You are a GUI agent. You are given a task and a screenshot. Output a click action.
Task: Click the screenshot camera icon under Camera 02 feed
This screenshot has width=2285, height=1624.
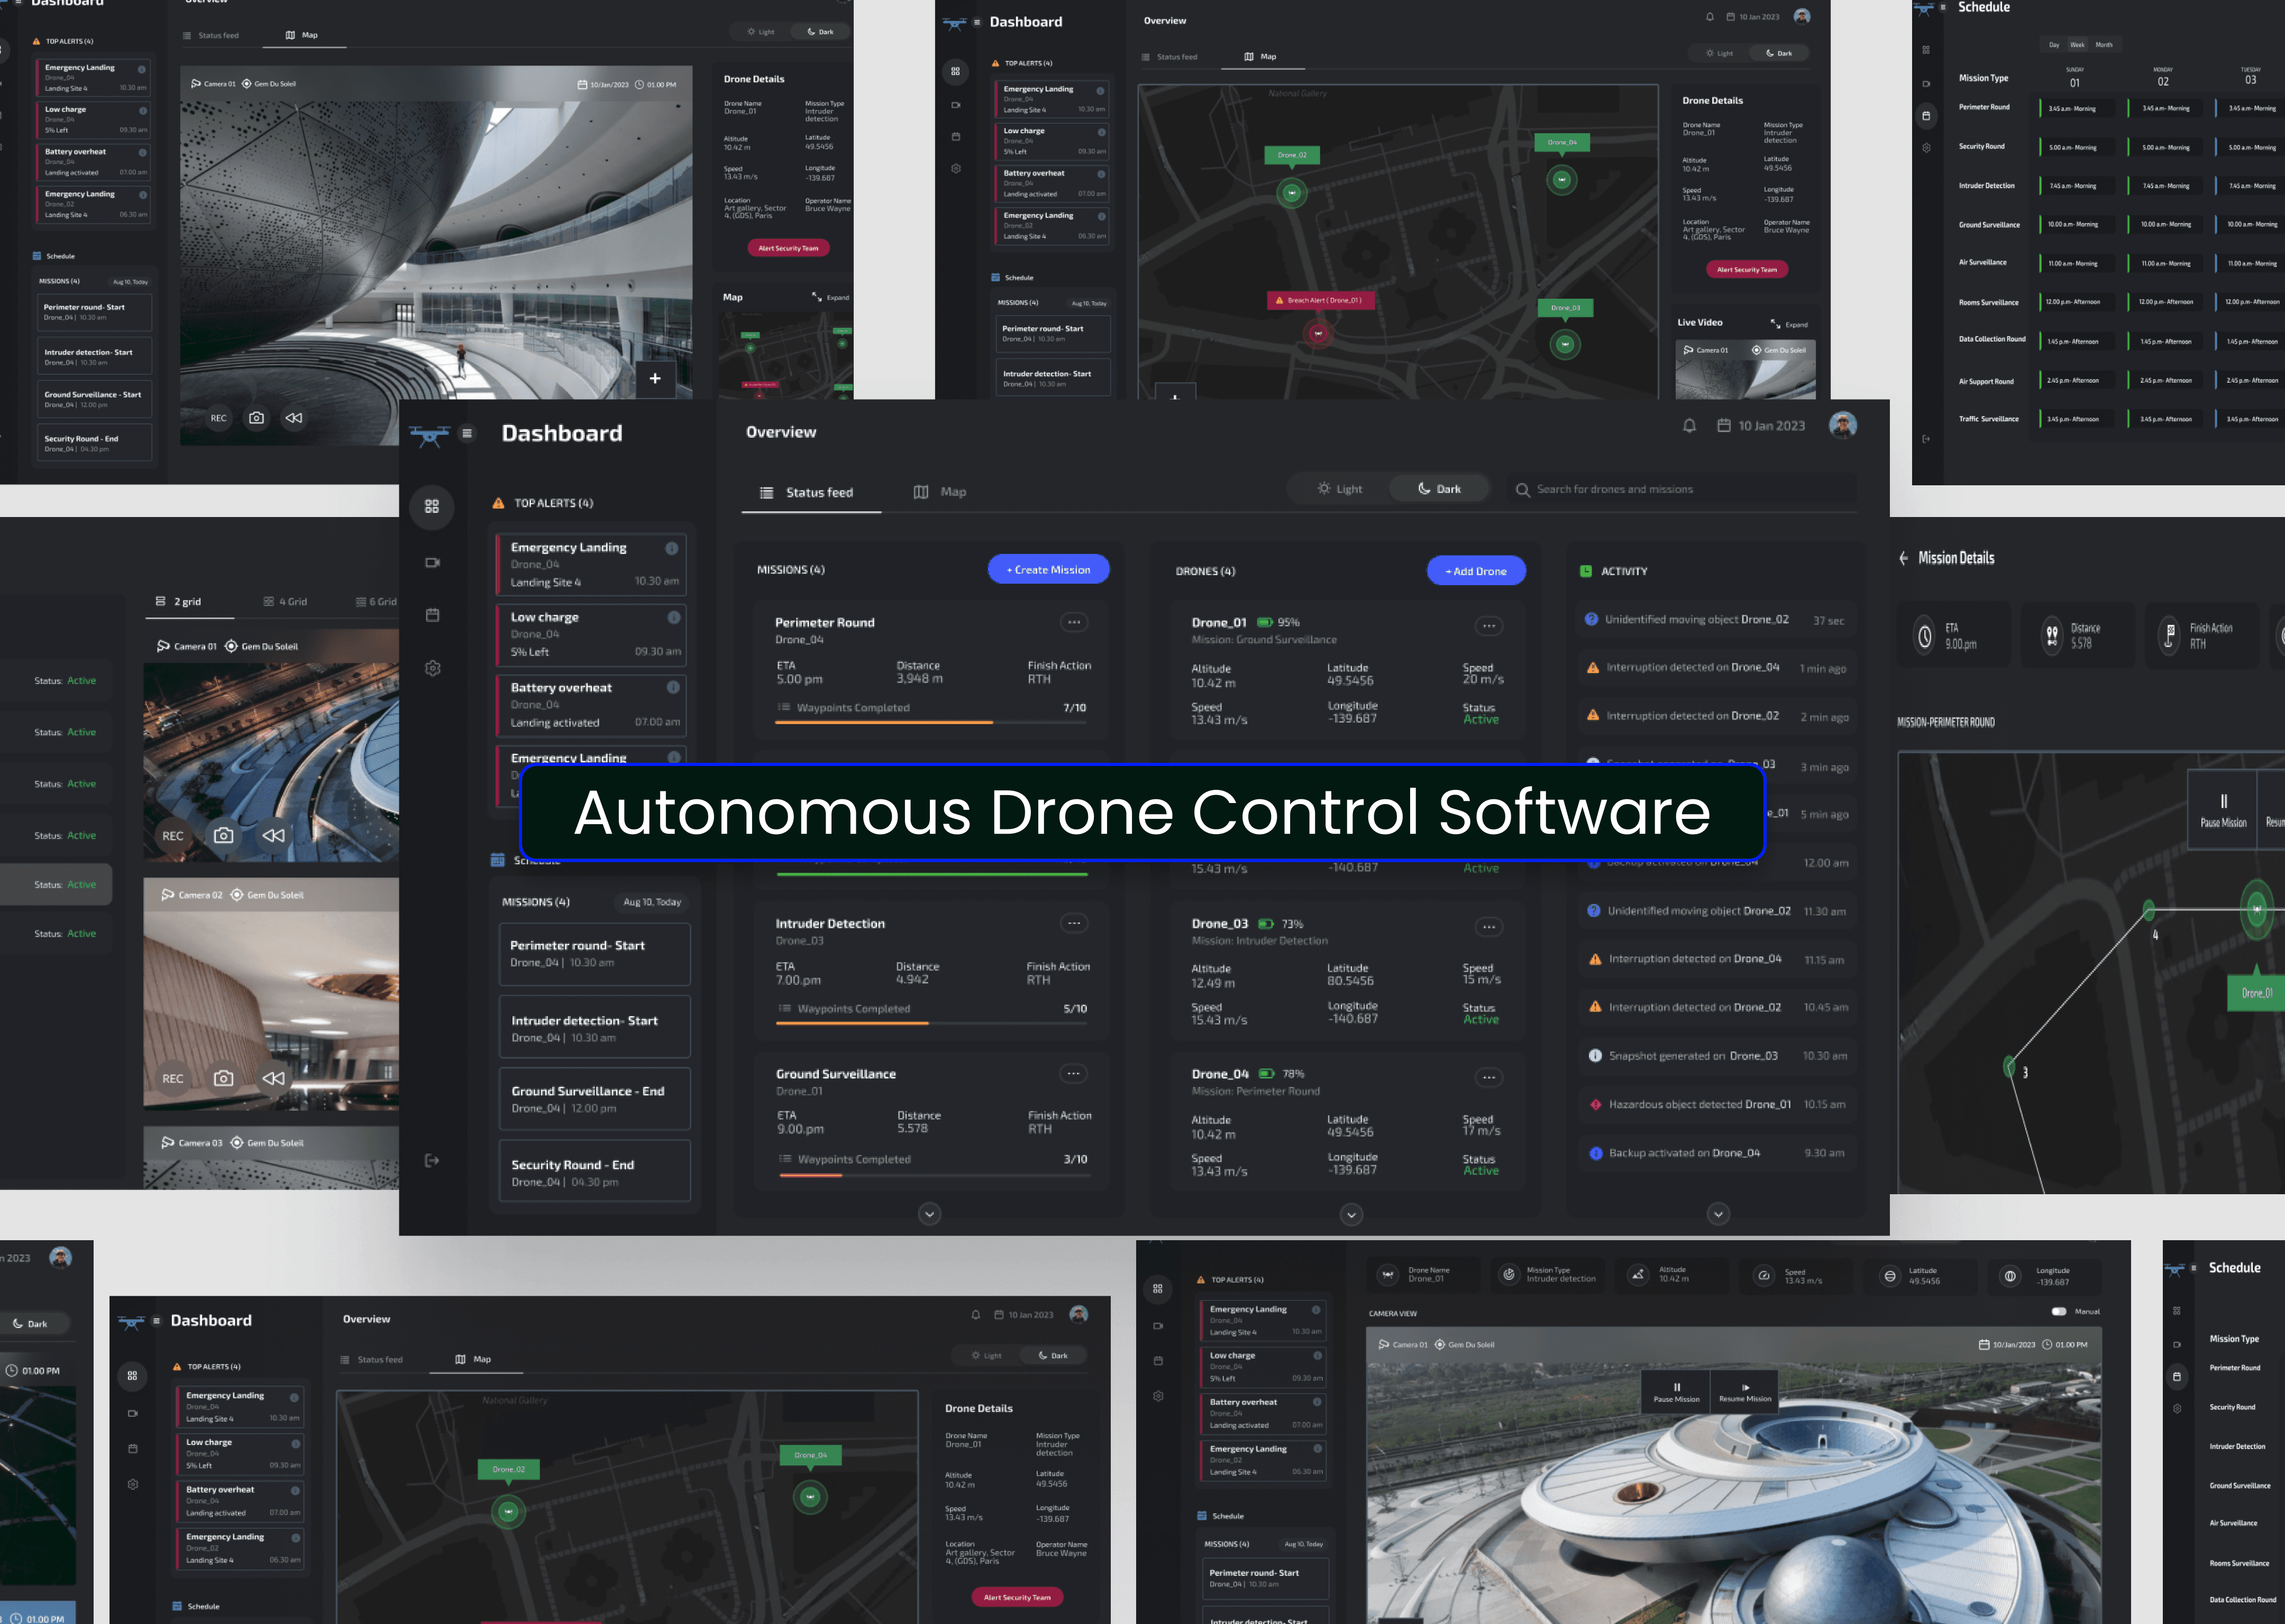pyautogui.click(x=224, y=1078)
